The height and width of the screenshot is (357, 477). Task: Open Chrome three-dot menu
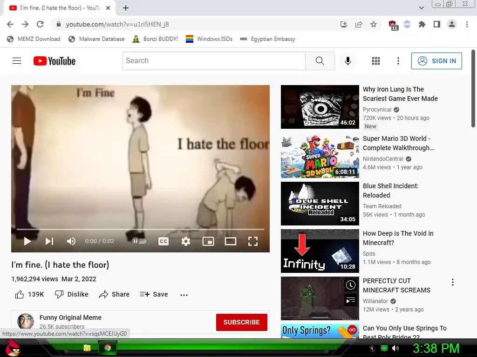coord(467,24)
